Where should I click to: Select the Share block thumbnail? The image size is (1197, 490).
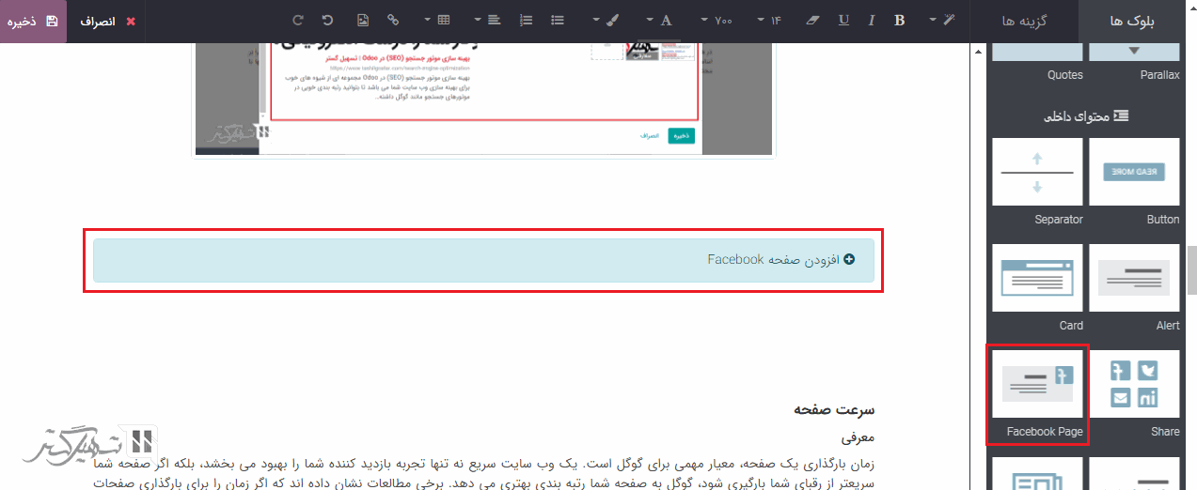[1134, 385]
